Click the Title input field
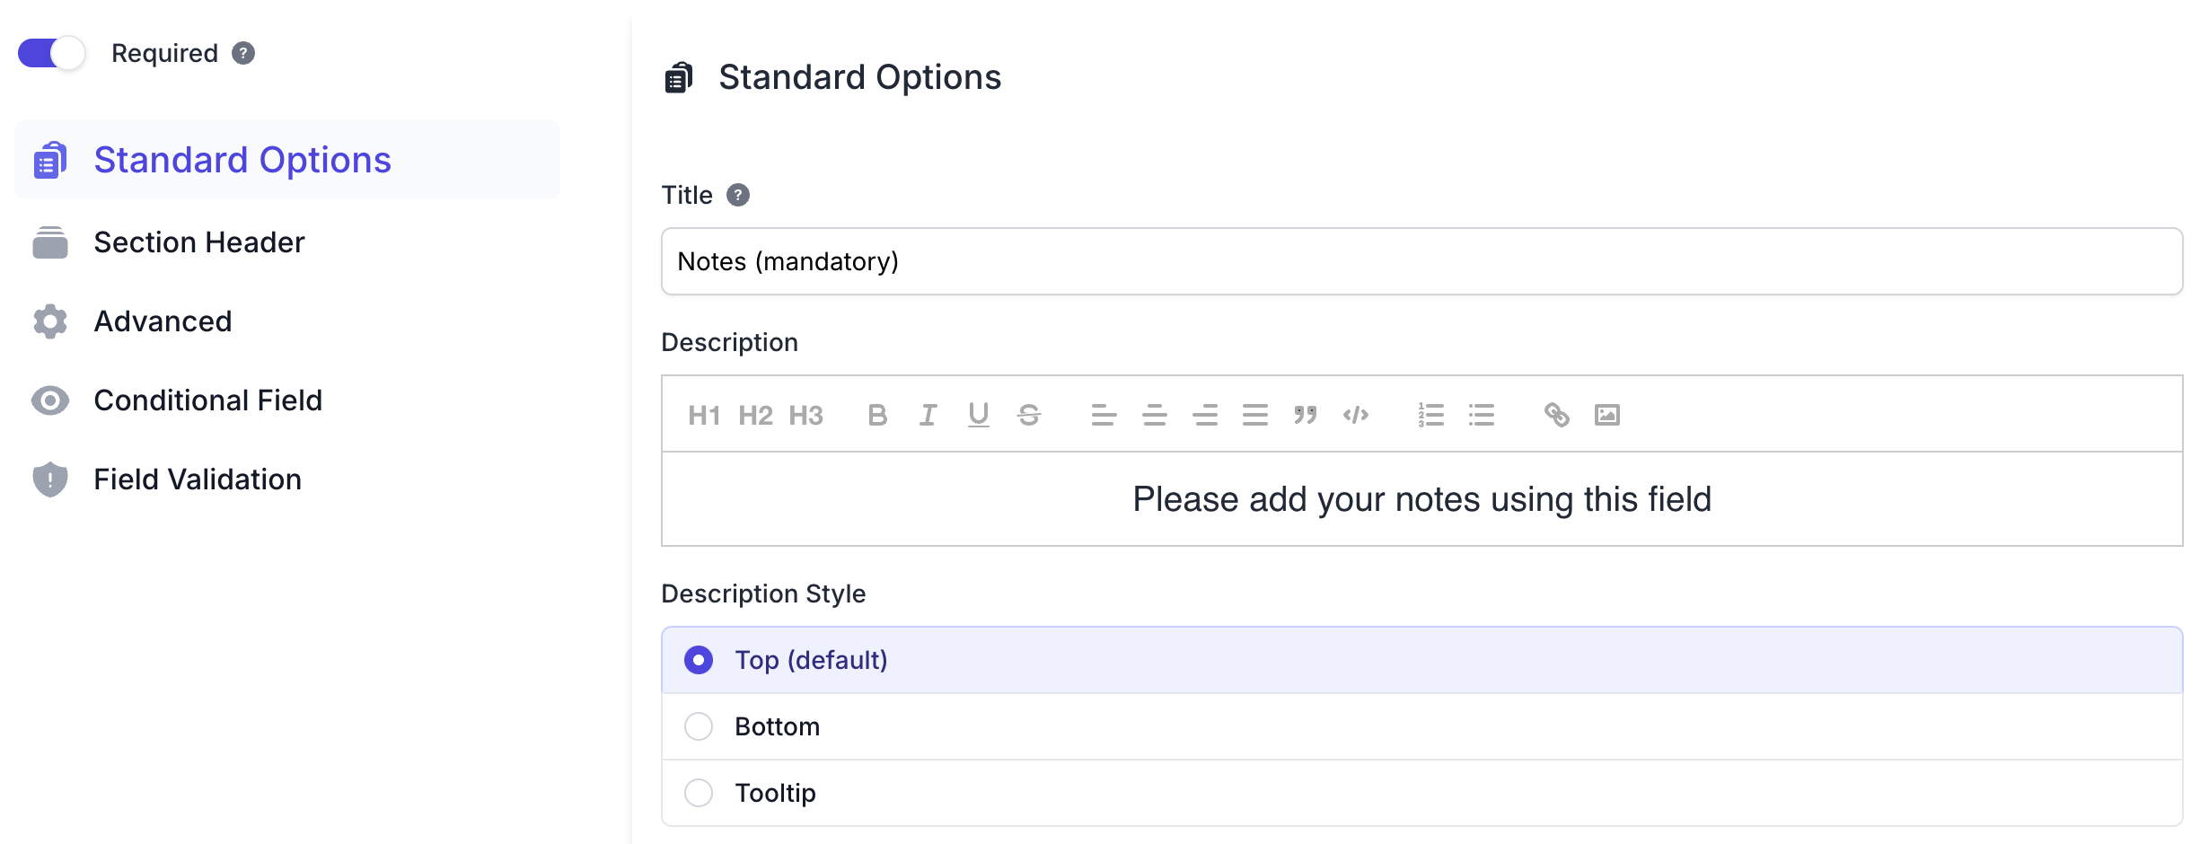Screen dimensions: 2200x844 coord(1421,261)
